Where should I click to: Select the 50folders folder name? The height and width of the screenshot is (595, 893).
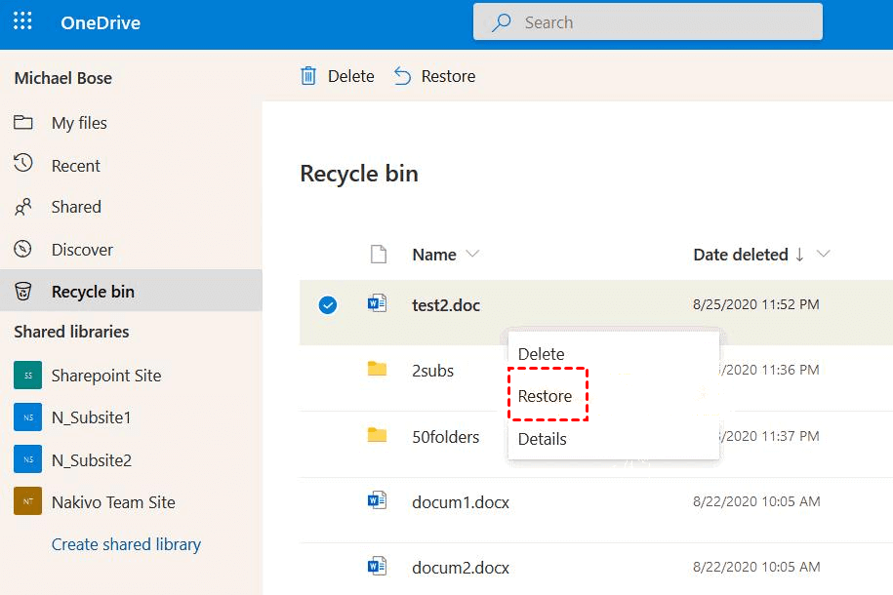click(445, 437)
